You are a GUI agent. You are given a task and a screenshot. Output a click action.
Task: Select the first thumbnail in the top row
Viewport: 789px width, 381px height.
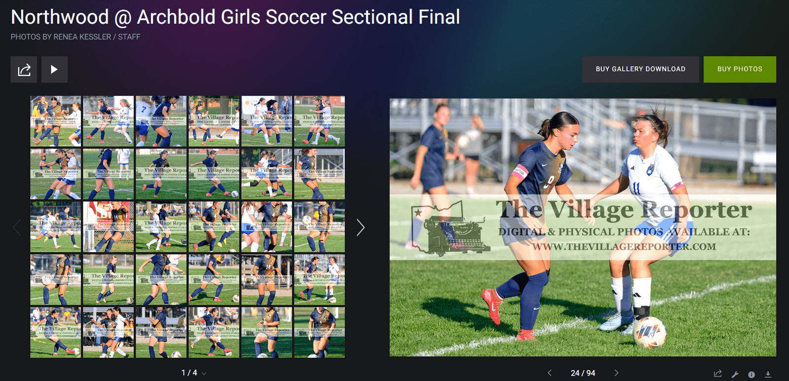pos(56,121)
